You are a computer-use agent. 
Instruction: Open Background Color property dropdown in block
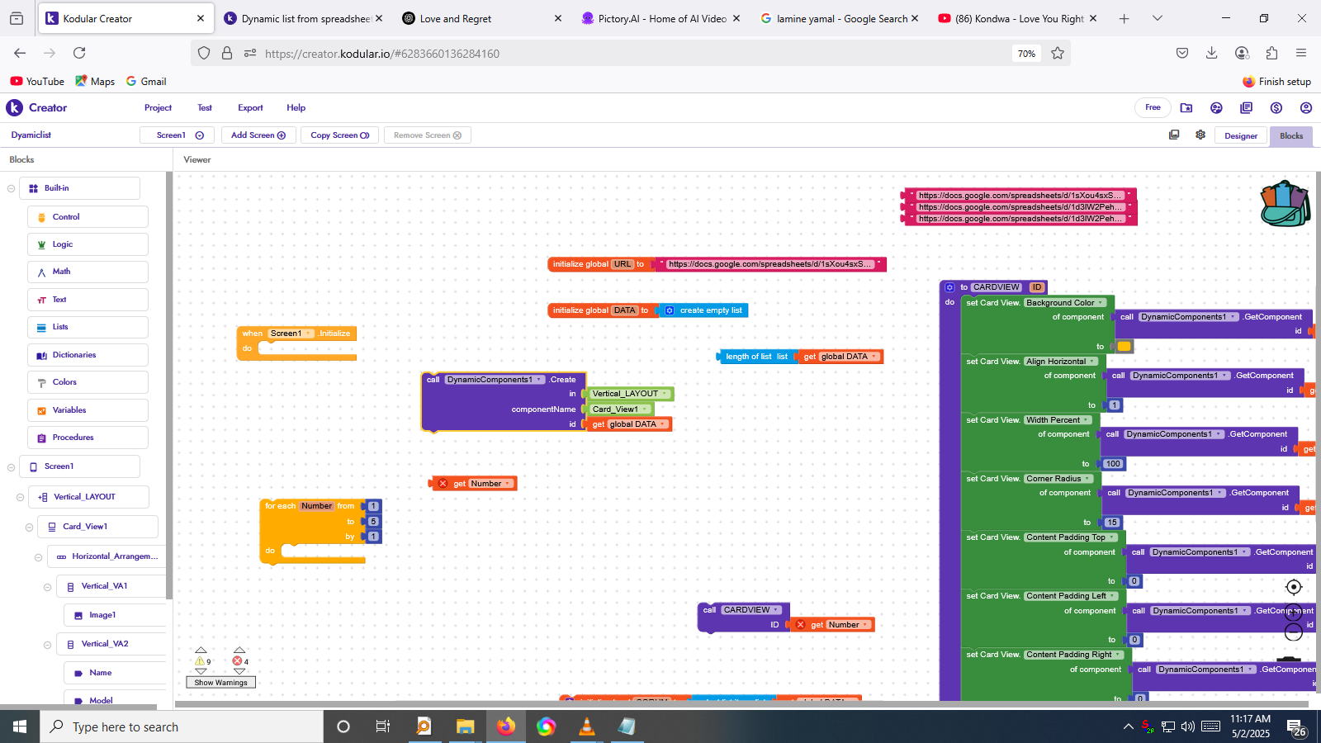(1064, 303)
